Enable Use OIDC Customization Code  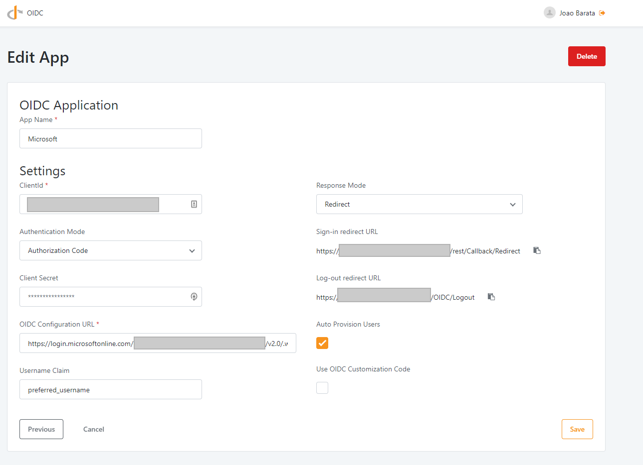322,387
